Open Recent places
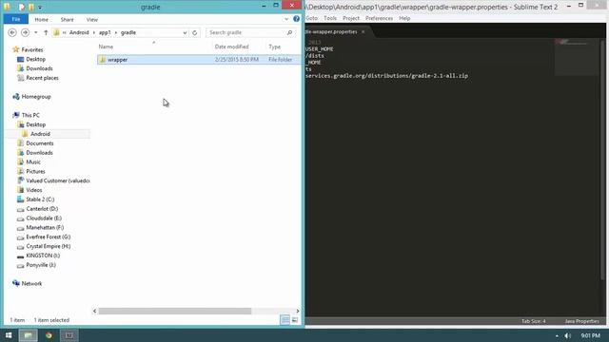The image size is (609, 342). tap(42, 78)
